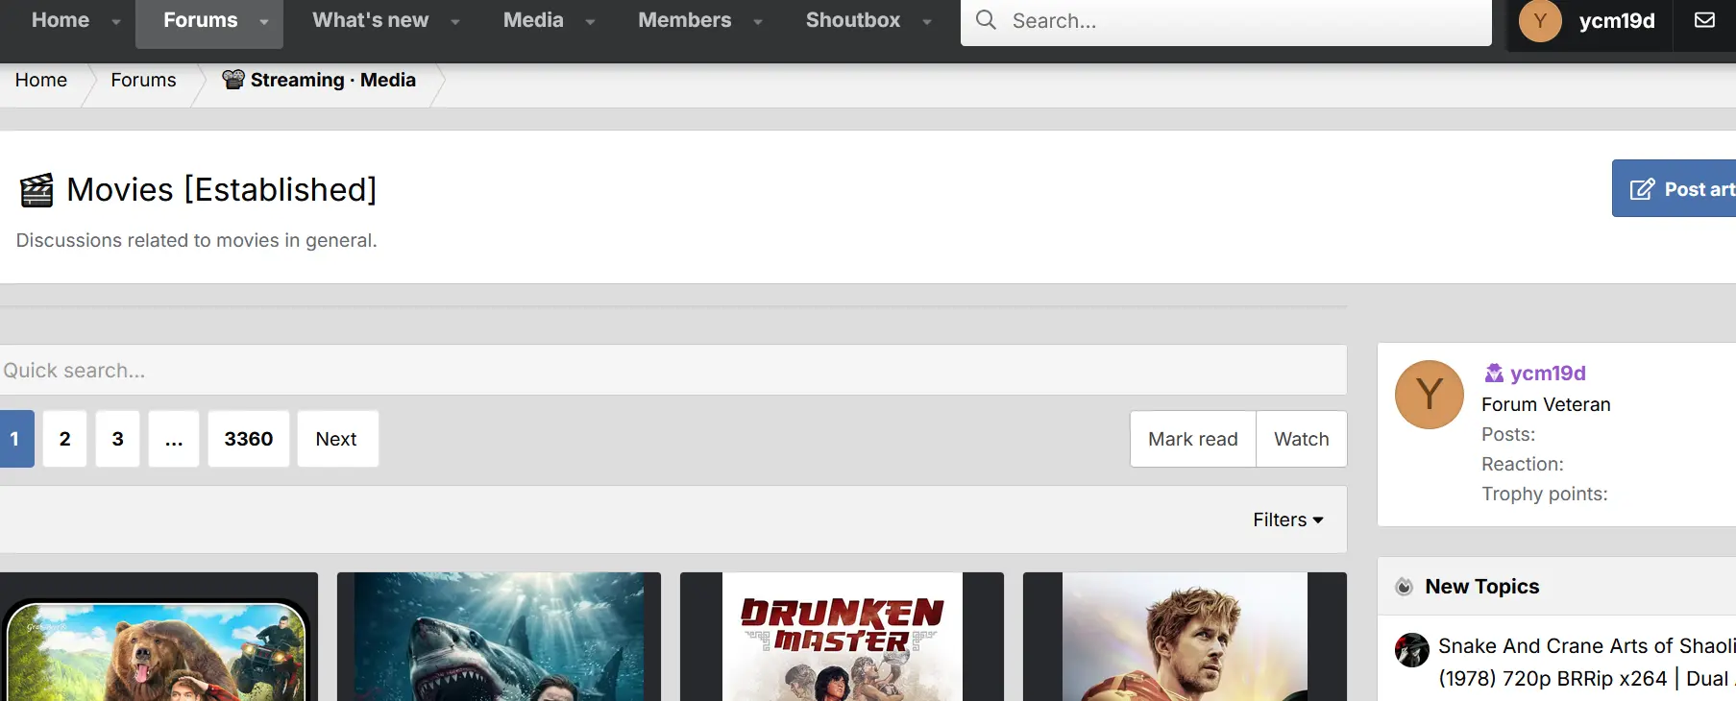
Task: Click the Mark read button
Action: click(1193, 439)
